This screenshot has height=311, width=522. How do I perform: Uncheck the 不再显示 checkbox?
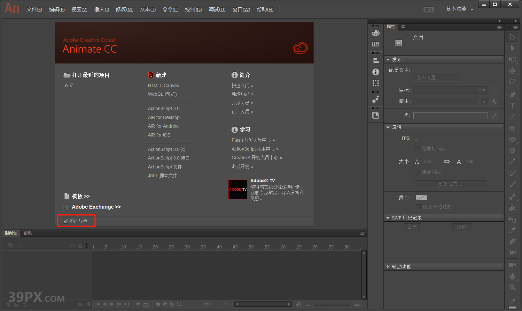[66, 221]
